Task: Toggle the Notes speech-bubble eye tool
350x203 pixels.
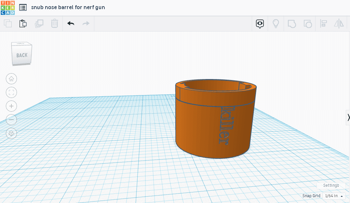Action: click(260, 24)
